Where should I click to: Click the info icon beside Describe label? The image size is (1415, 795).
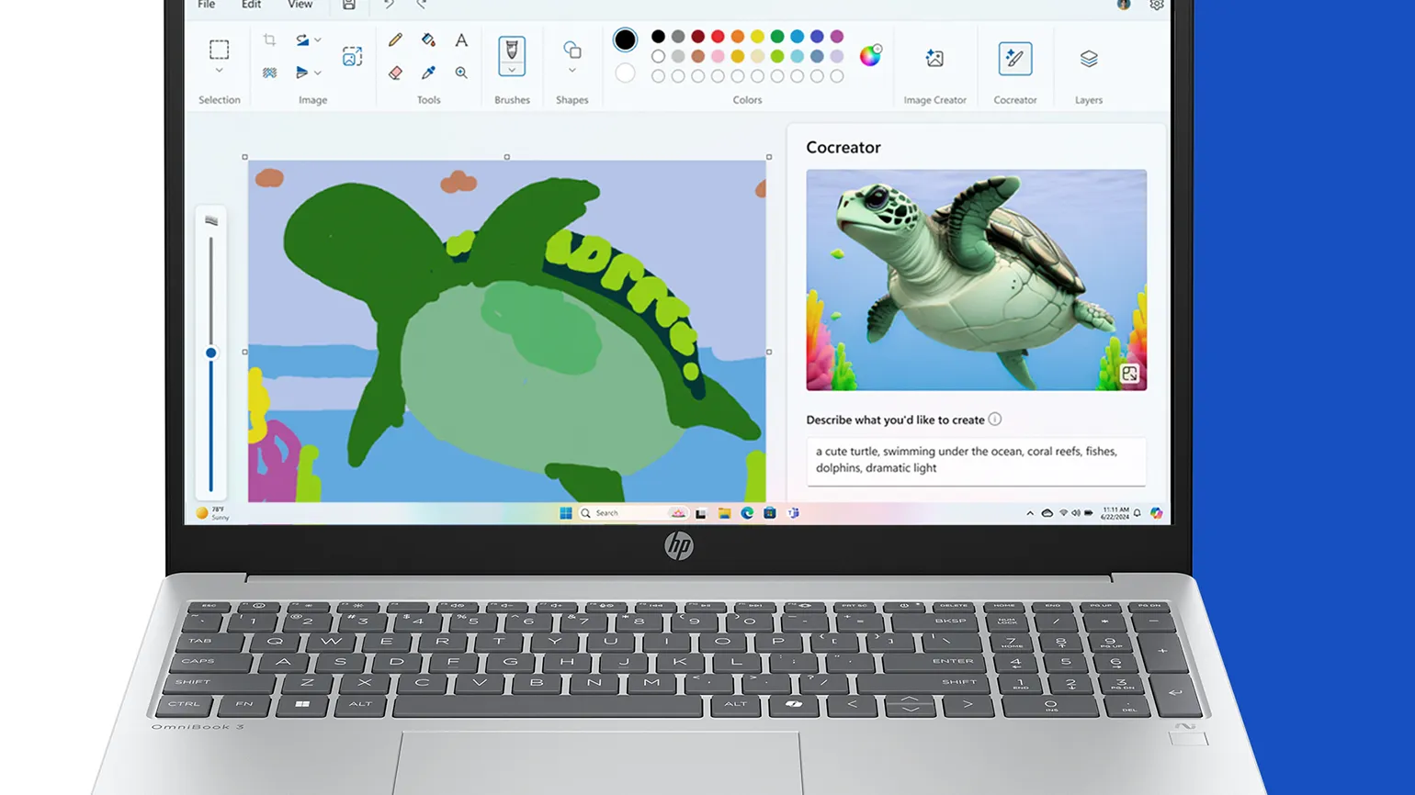pyautogui.click(x=995, y=420)
